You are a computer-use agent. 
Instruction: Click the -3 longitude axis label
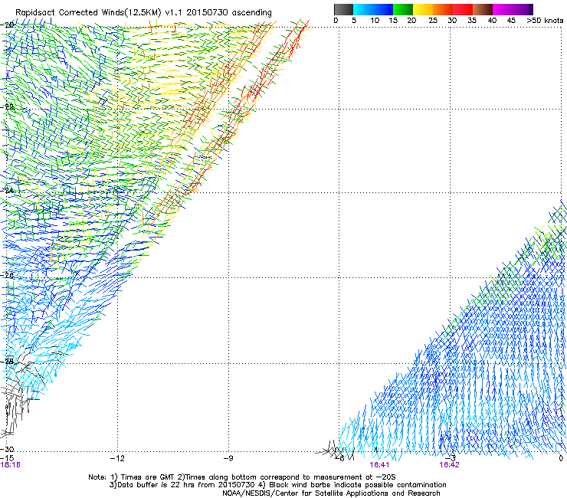click(x=450, y=459)
